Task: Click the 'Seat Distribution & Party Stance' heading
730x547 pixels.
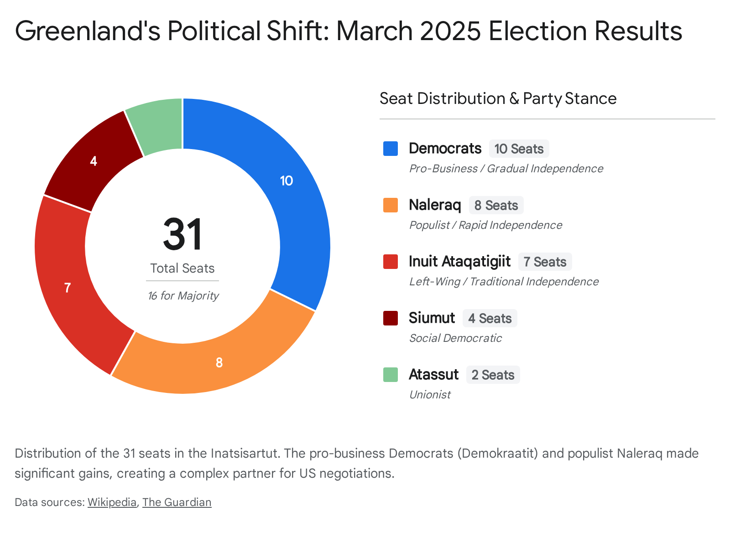Action: coord(498,98)
